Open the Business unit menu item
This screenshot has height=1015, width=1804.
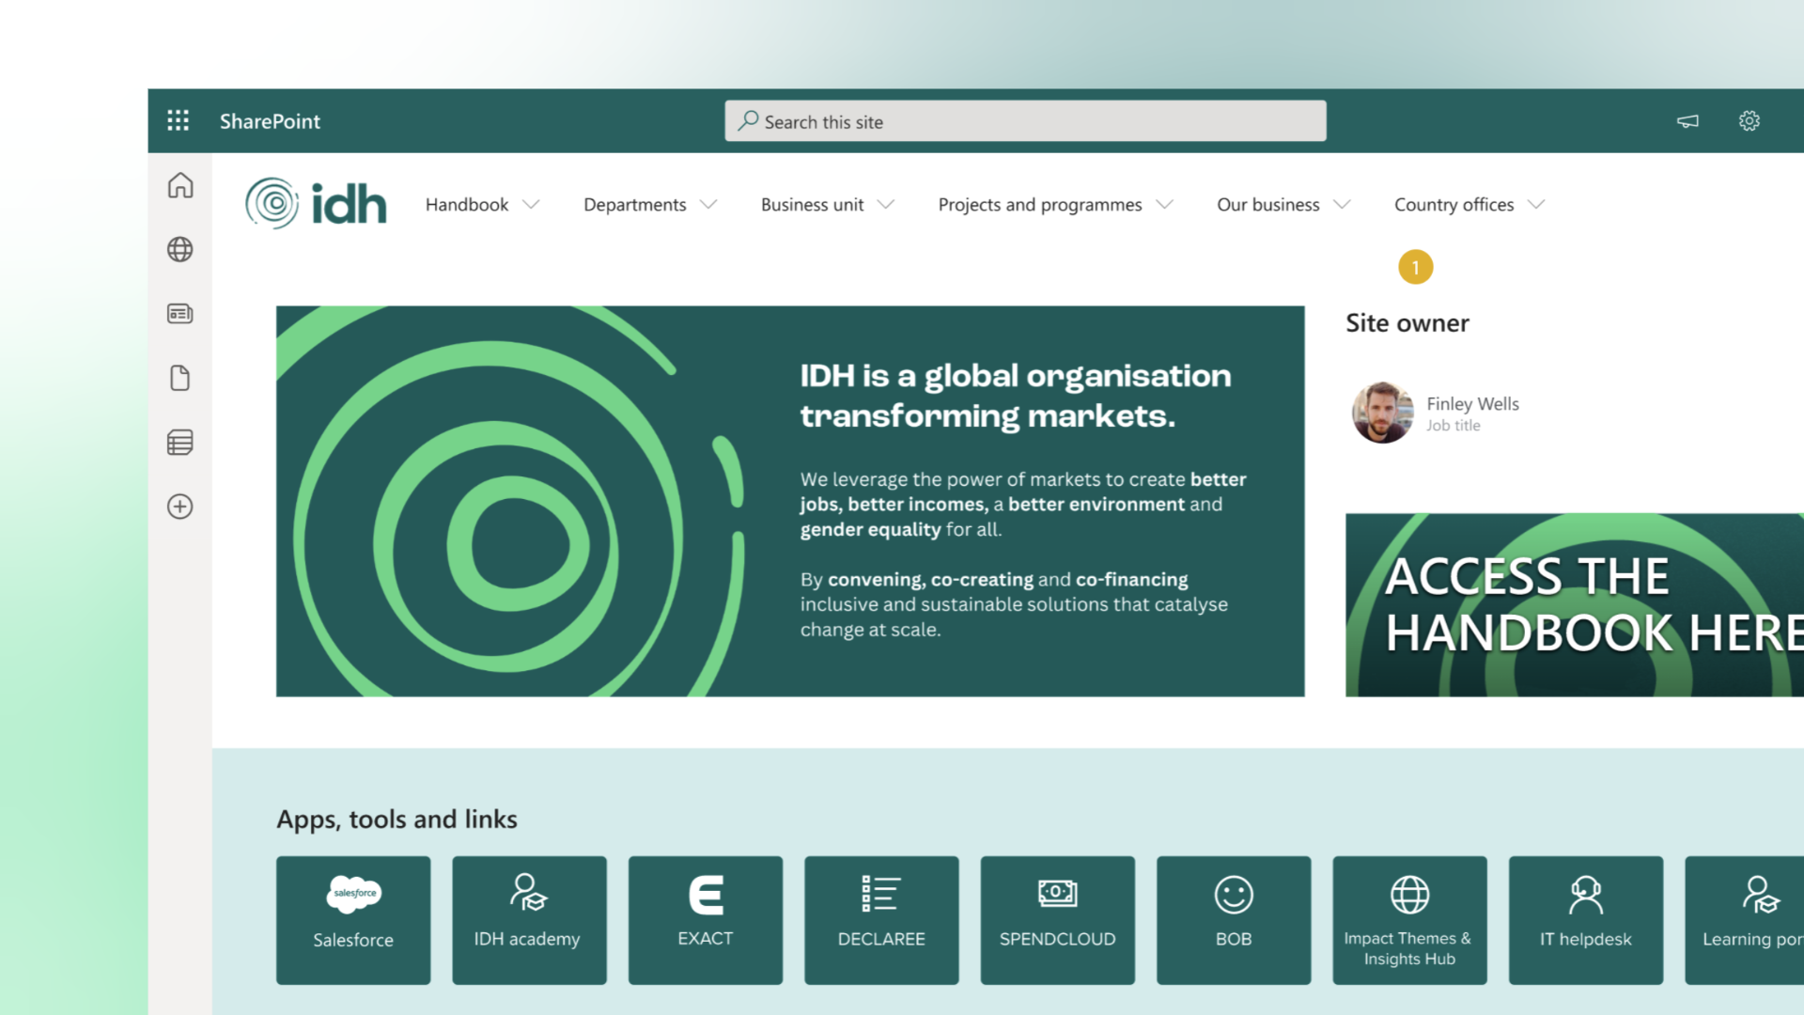point(813,205)
